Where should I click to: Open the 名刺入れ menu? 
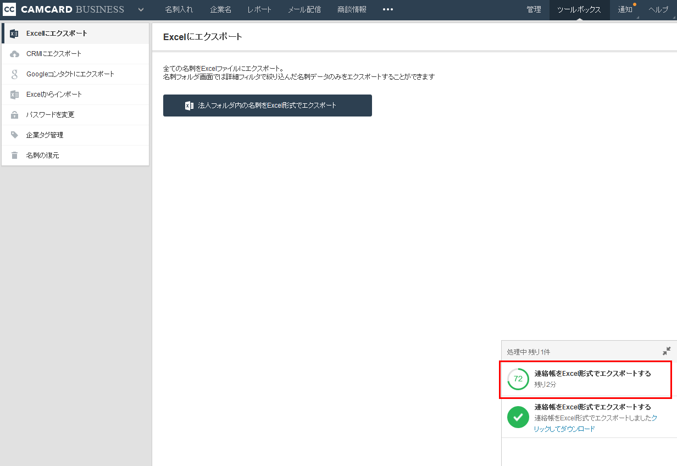pyautogui.click(x=179, y=9)
